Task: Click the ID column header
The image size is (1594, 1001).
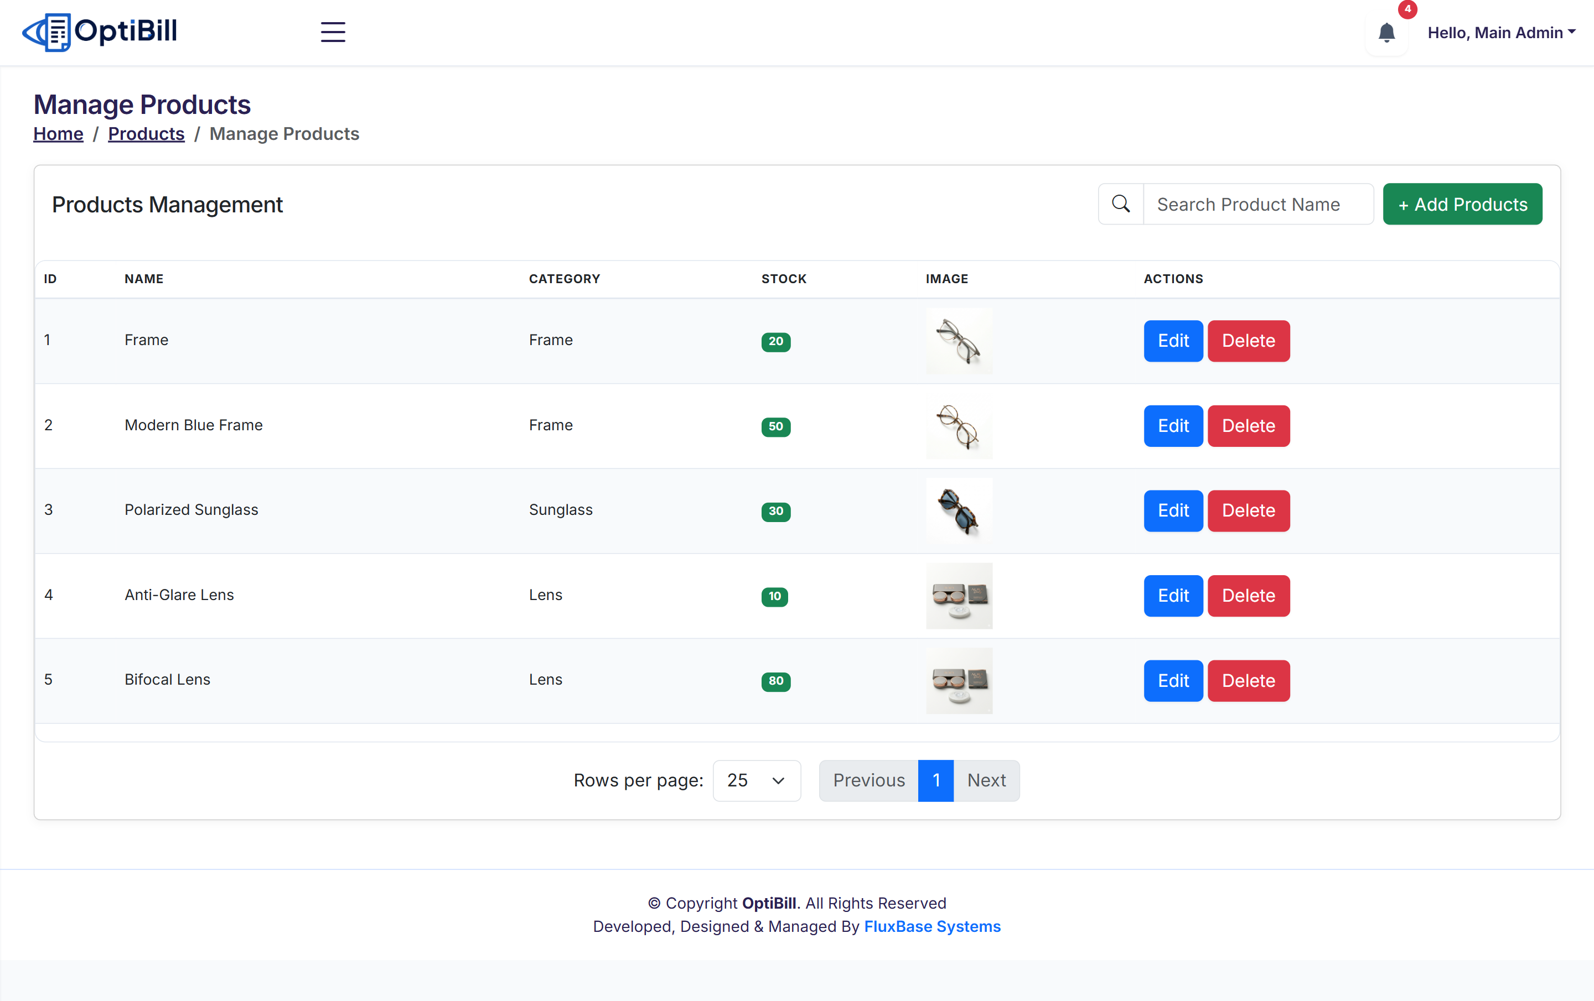Action: click(50, 279)
